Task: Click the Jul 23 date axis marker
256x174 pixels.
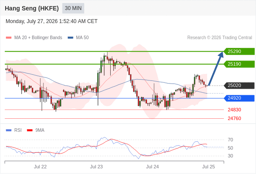Action: point(96,167)
